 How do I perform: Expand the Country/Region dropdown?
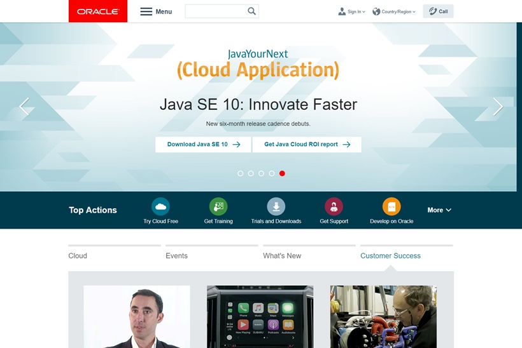414,11
